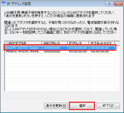Viewport: 124px width, 113px height.
Task: Select the Atheros AR938x Wireless adapter row
Action: point(60,52)
